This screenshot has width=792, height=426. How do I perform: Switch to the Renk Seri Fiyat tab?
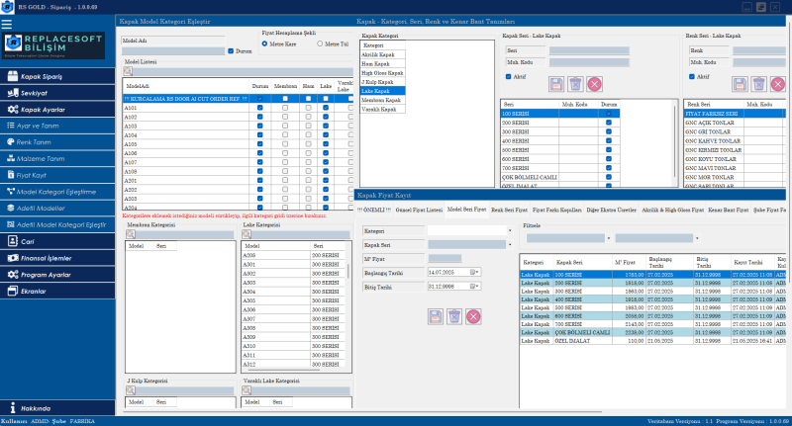(x=509, y=210)
